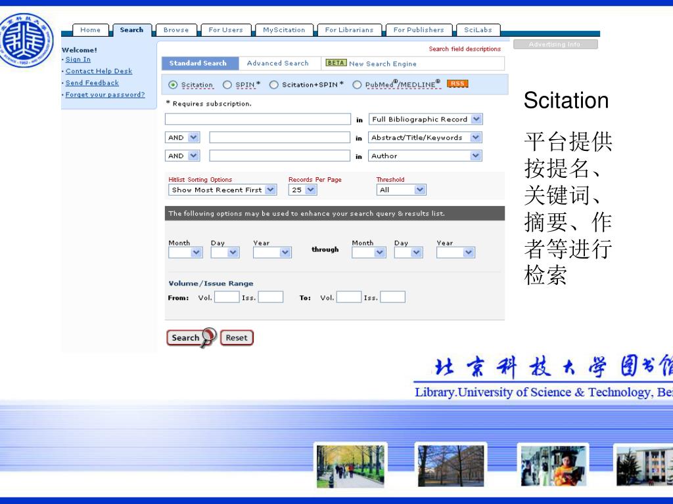Select the Scitation+SPIN radio option
673x504 pixels.
point(273,85)
